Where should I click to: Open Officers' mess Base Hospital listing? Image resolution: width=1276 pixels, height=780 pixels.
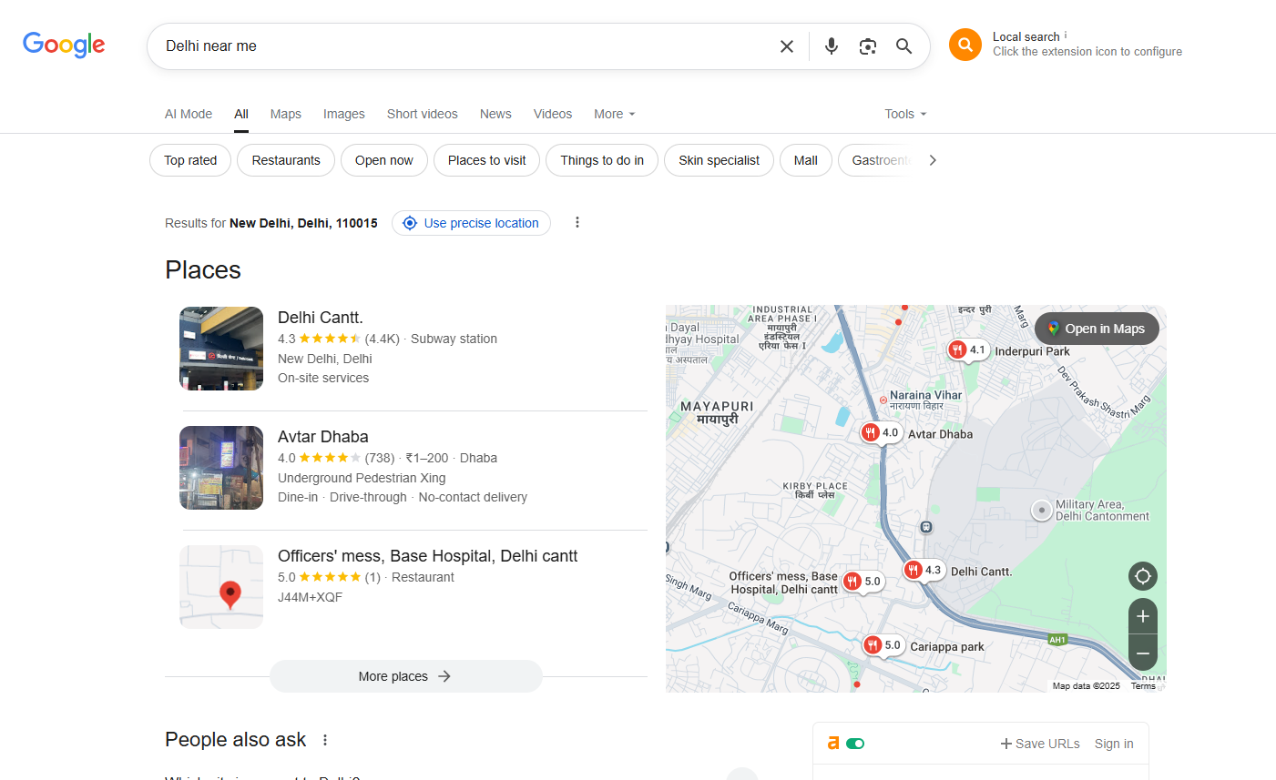click(428, 556)
